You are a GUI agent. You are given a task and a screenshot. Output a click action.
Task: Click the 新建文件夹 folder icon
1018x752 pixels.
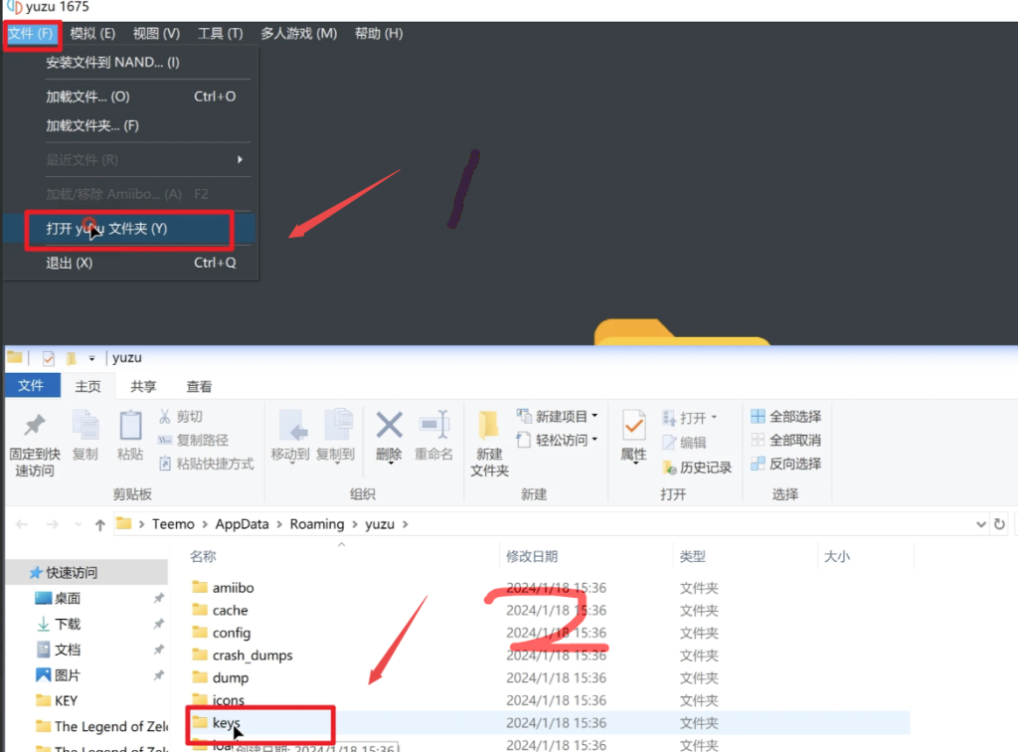488,427
